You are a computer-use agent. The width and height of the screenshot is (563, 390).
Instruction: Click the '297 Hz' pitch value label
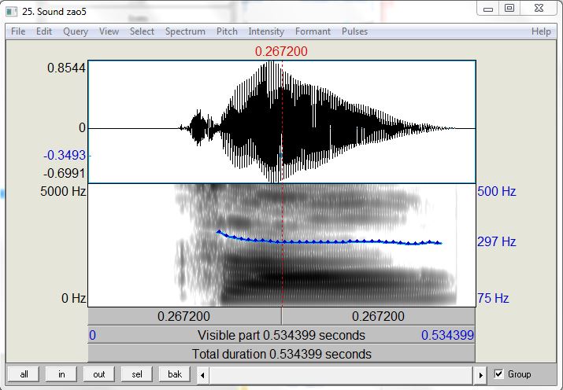tap(497, 241)
